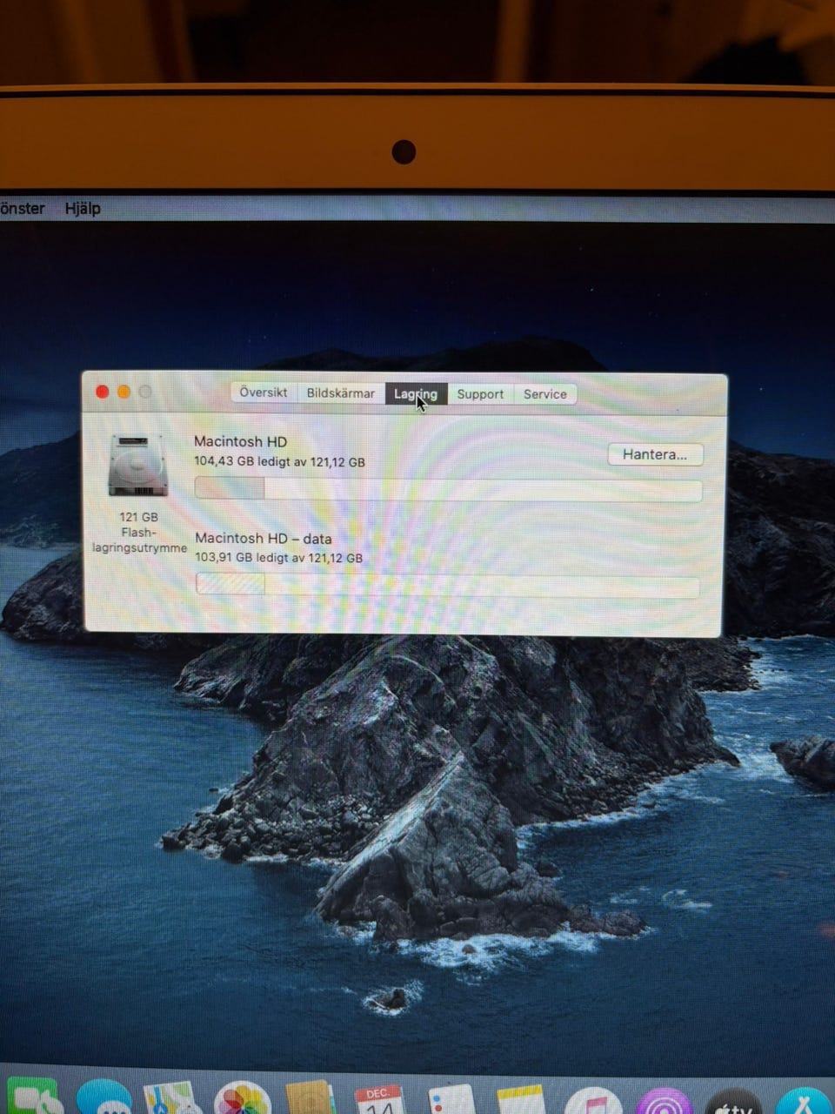Click Macintosh HD storage usage bar
The width and height of the screenshot is (835, 1114).
click(x=448, y=489)
